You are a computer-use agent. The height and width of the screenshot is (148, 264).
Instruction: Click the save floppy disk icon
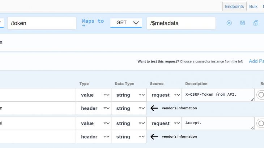[x=242, y=23]
